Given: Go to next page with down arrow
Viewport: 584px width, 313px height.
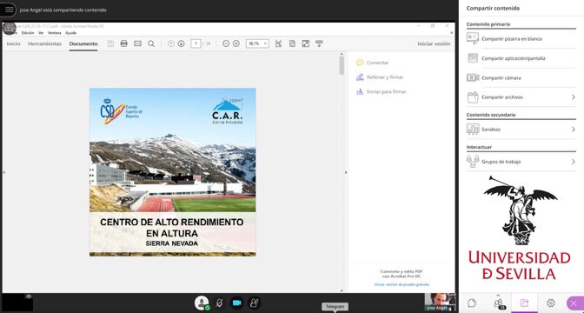Looking at the screenshot, I should click(x=181, y=43).
